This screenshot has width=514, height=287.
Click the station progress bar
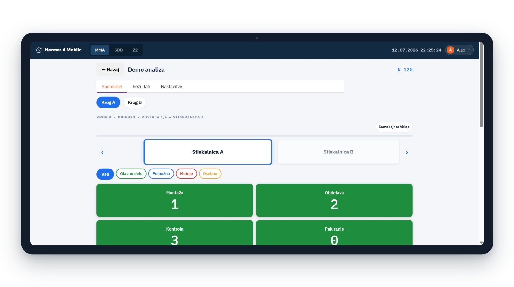(255, 136)
